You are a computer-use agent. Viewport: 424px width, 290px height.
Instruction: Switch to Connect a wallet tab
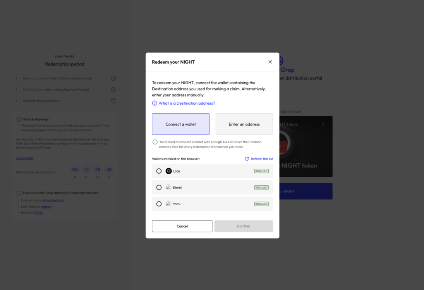click(181, 124)
